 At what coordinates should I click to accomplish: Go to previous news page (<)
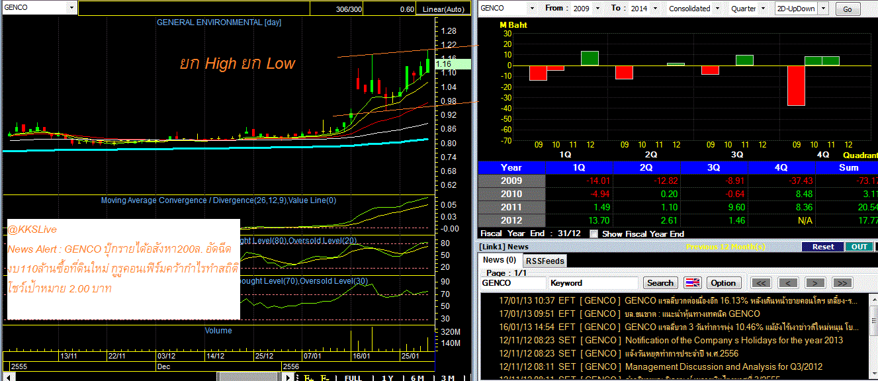click(x=787, y=283)
